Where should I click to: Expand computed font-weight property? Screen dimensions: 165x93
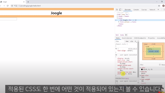pos(140,79)
